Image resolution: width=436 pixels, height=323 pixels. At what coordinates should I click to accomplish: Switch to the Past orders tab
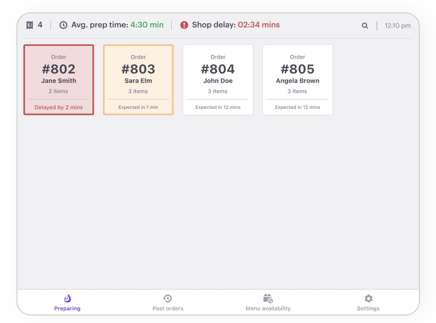point(168,308)
